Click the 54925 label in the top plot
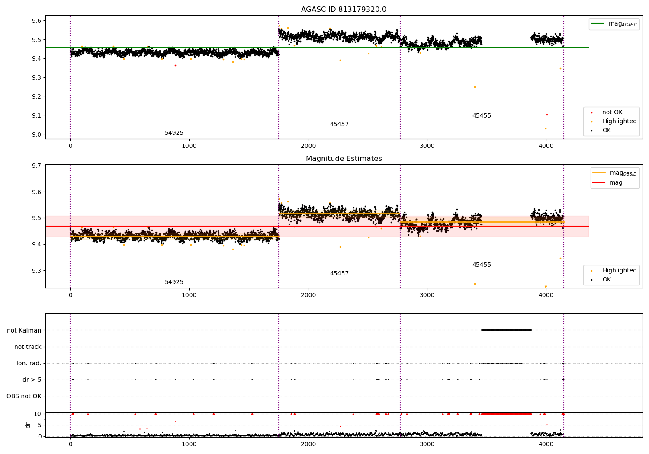The height and width of the screenshot is (454, 649). (174, 133)
